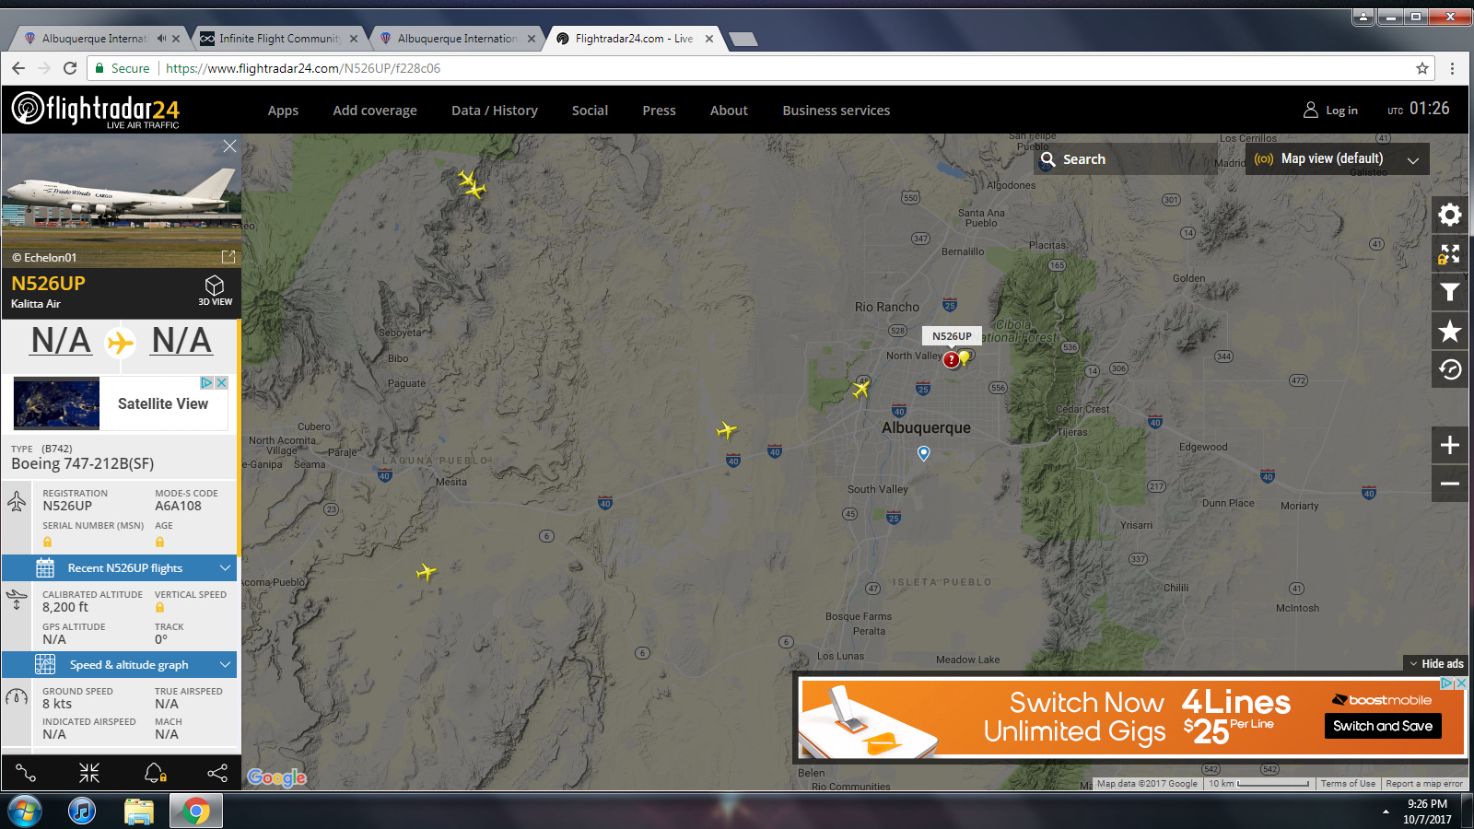Viewport: 1474px width, 829px height.
Task: Zoom out on the map
Action: pyautogui.click(x=1450, y=484)
